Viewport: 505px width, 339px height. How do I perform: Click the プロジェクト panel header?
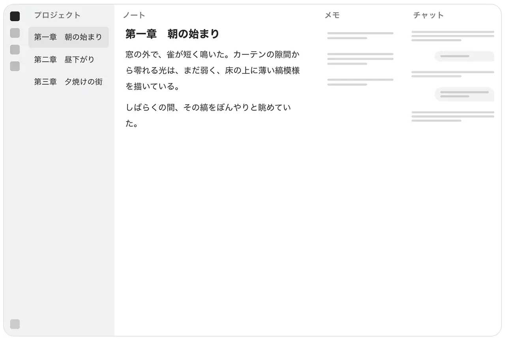57,15
